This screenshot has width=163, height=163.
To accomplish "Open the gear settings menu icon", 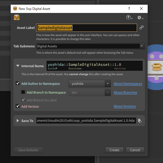I will coord(140,18).
